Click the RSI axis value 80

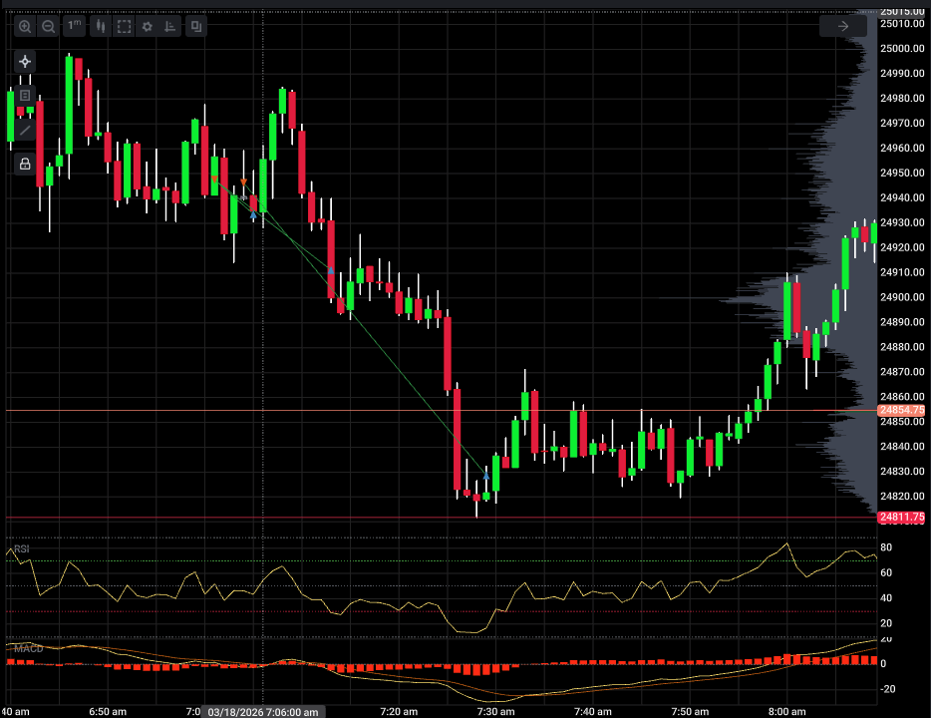click(886, 547)
